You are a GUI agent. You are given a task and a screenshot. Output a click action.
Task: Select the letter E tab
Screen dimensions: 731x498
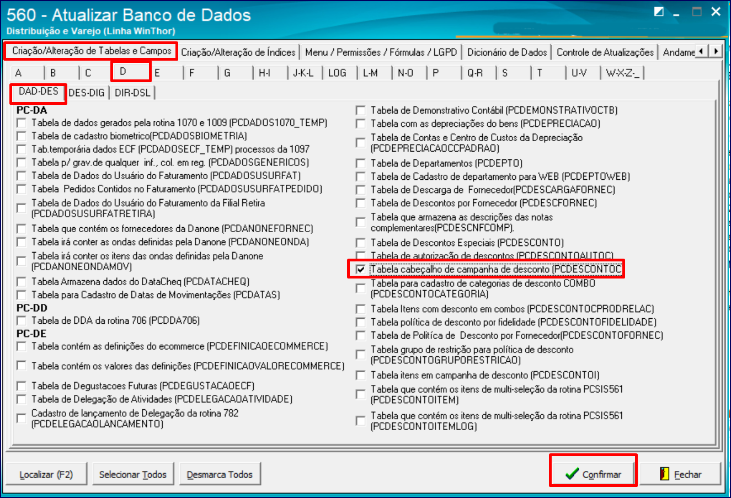pos(167,73)
